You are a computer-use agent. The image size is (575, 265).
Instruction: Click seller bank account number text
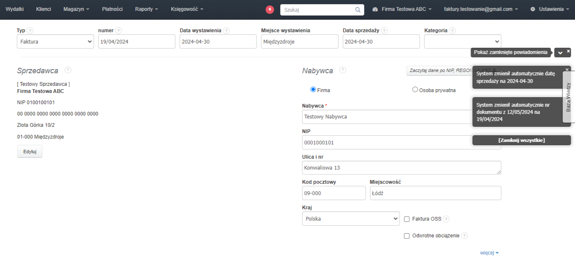(58, 114)
